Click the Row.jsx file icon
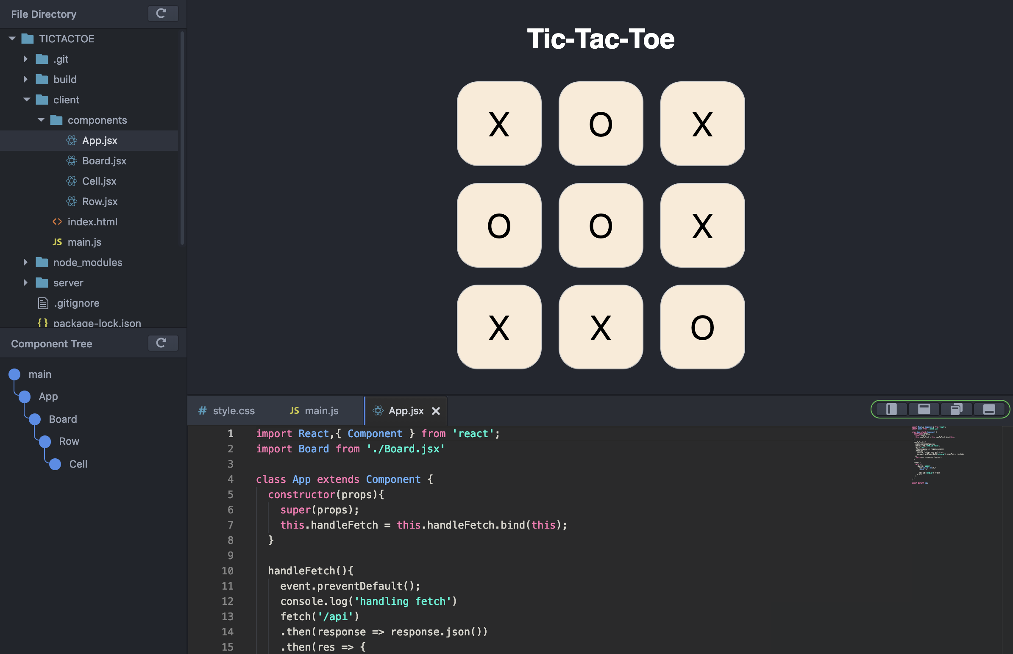 (72, 200)
